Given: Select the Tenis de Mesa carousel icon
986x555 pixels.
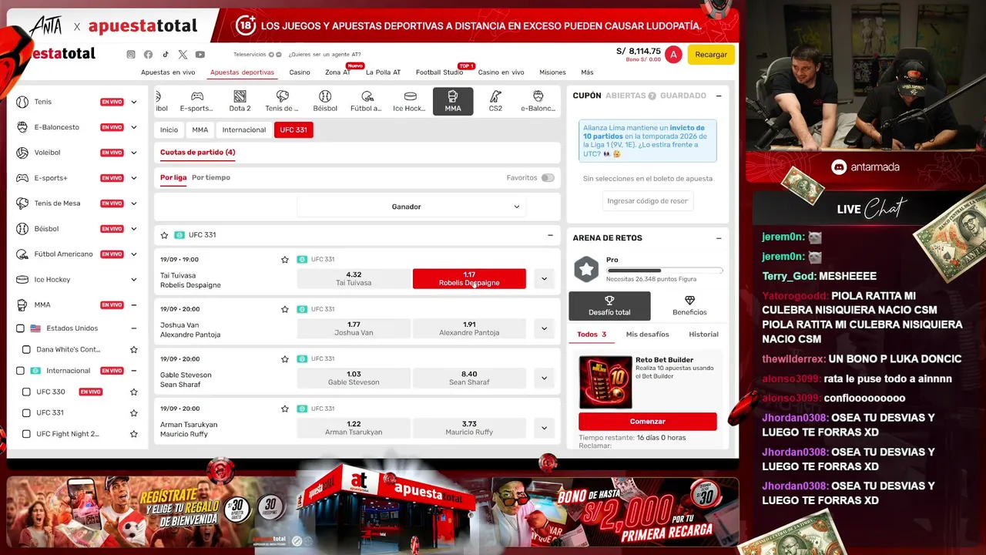Looking at the screenshot, I should pos(282,101).
